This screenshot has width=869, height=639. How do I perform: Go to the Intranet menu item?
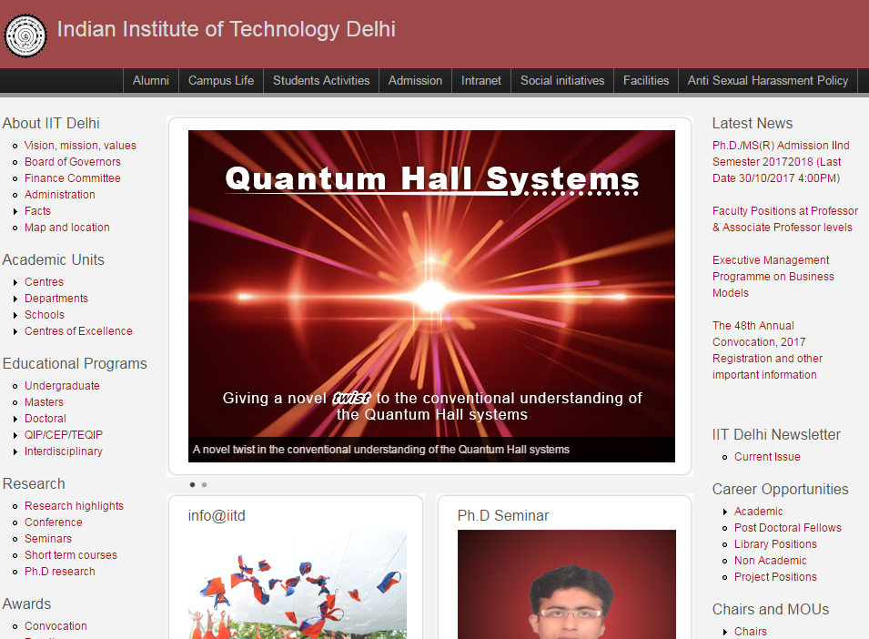point(481,80)
